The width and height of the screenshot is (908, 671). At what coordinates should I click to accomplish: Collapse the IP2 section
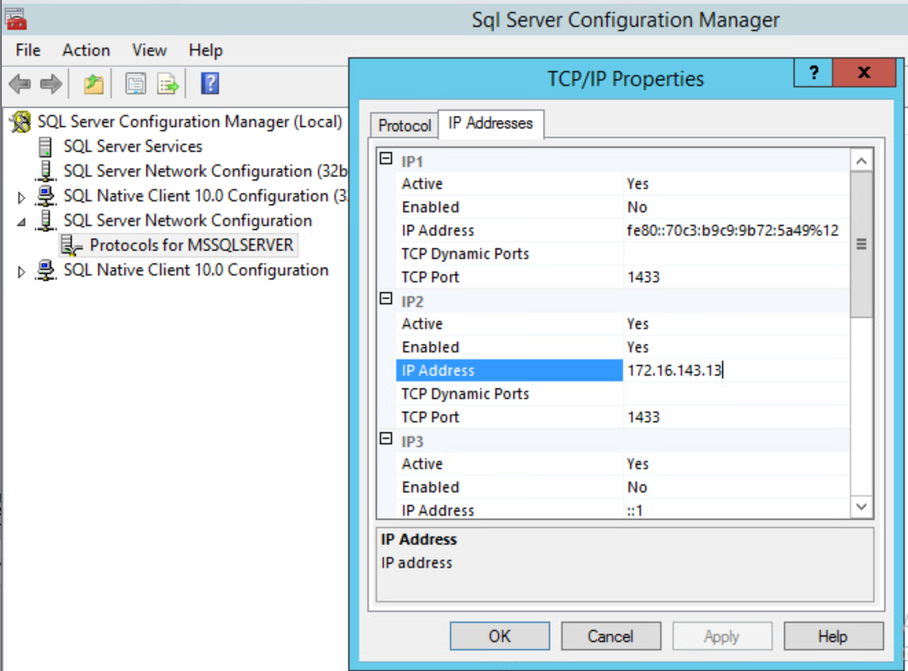387,298
